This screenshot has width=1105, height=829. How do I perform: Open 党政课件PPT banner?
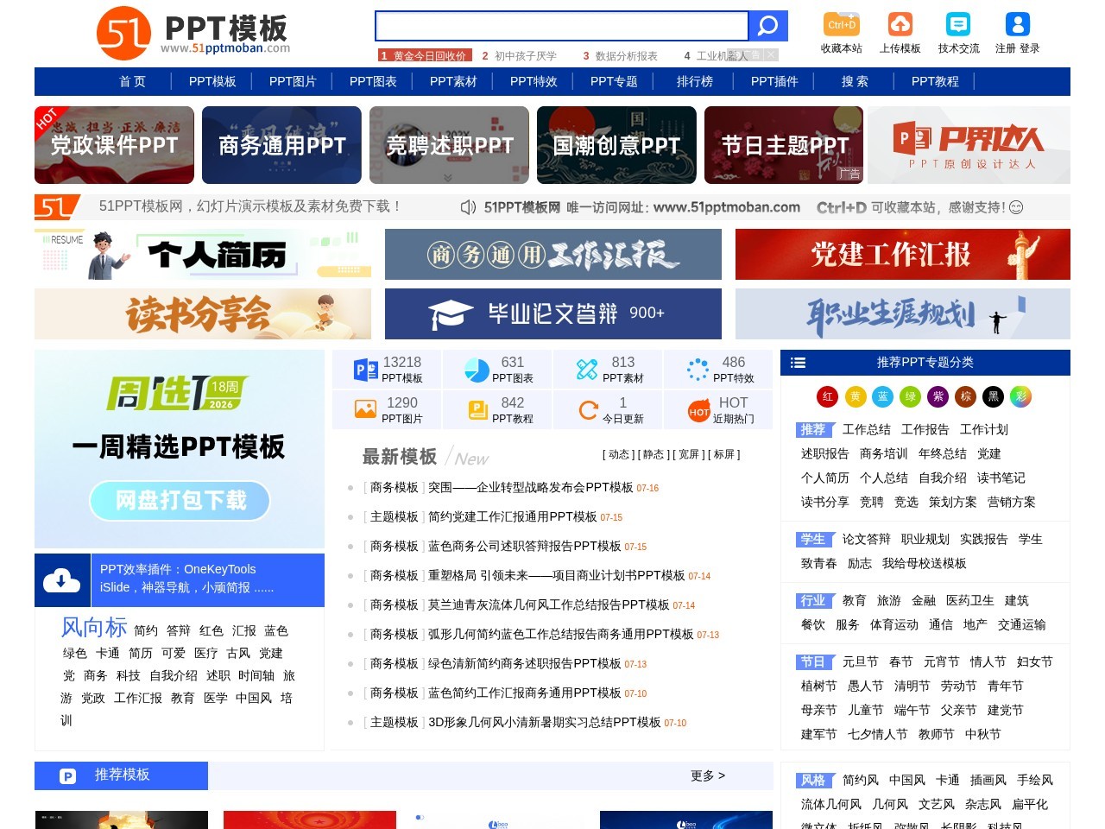[114, 145]
